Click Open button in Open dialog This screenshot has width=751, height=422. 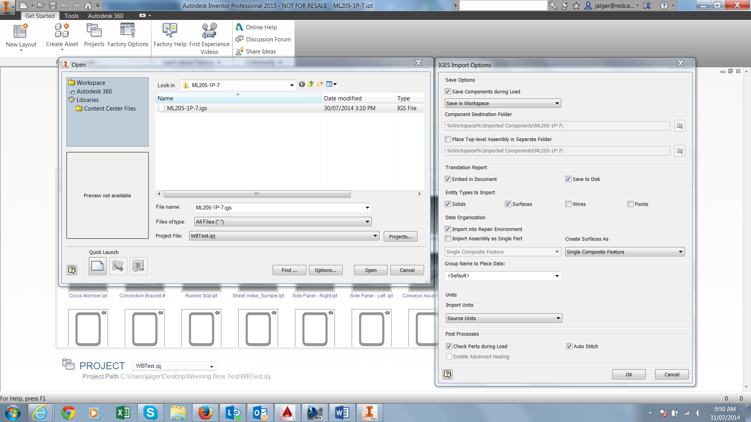click(371, 270)
